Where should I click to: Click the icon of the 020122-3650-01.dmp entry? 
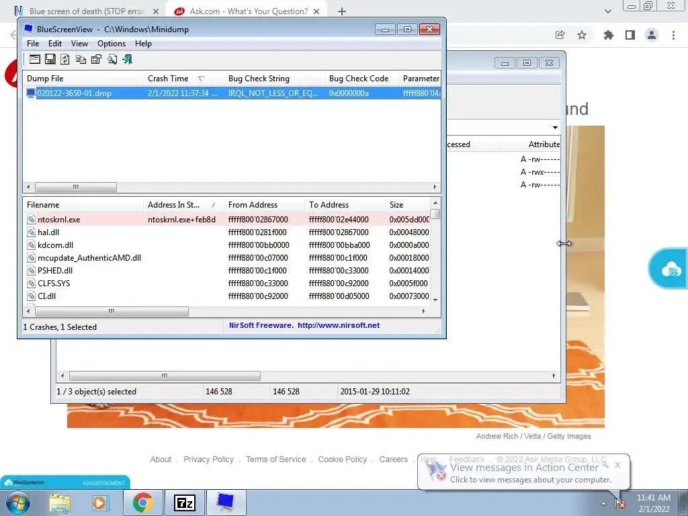pos(31,93)
